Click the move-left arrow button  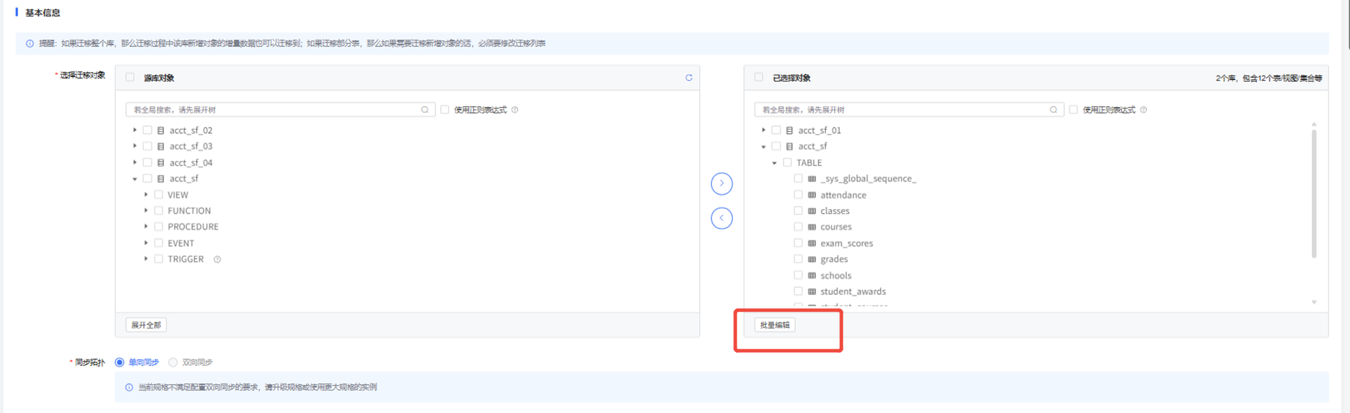[x=722, y=218]
